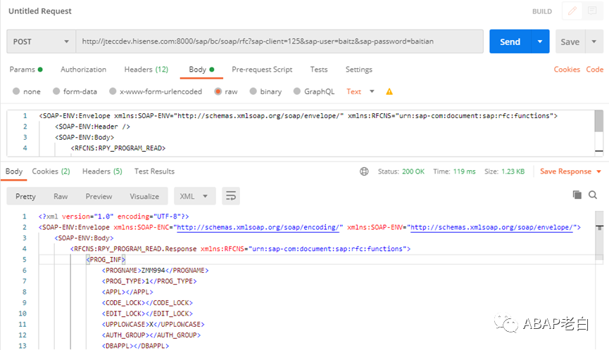
Task: Open search in response with magnifier icon
Action: point(593,195)
